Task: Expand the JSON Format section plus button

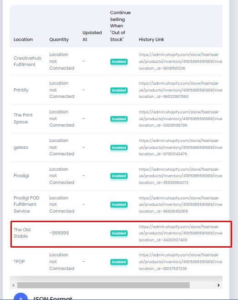Action: pyautogui.click(x=21, y=297)
